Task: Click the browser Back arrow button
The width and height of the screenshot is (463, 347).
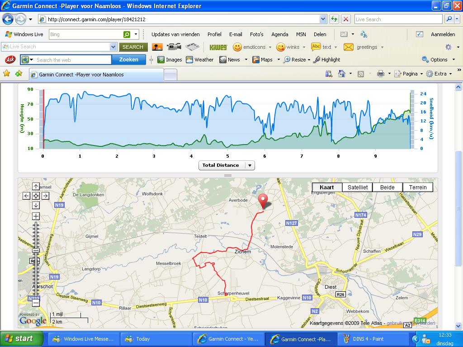Action: point(8,19)
